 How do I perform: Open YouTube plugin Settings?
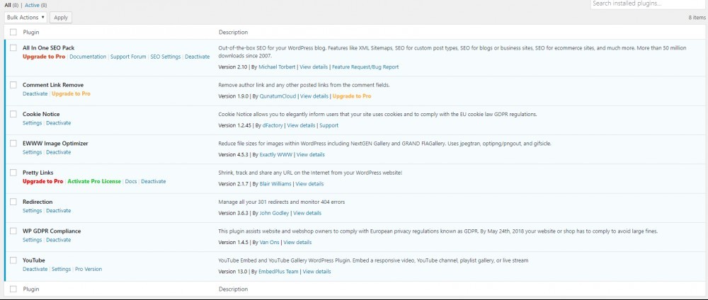coord(62,270)
